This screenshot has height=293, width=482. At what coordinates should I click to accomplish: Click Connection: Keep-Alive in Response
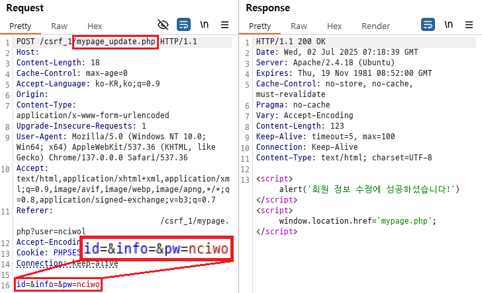tap(307, 147)
